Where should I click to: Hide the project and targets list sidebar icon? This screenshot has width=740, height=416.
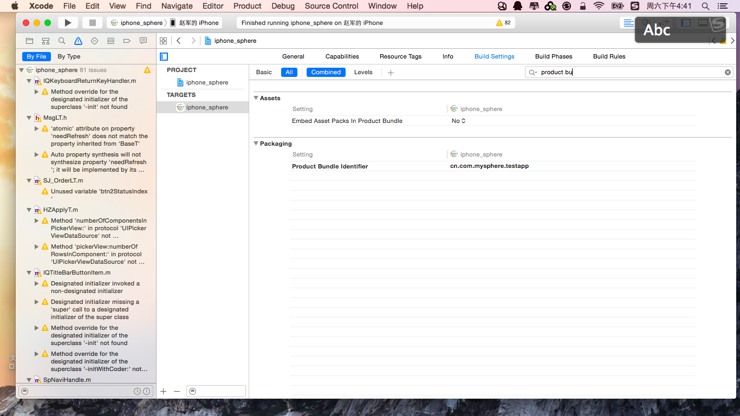tap(164, 56)
